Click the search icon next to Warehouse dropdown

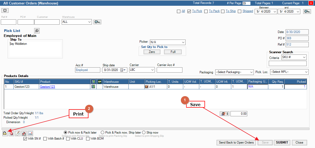97,22
